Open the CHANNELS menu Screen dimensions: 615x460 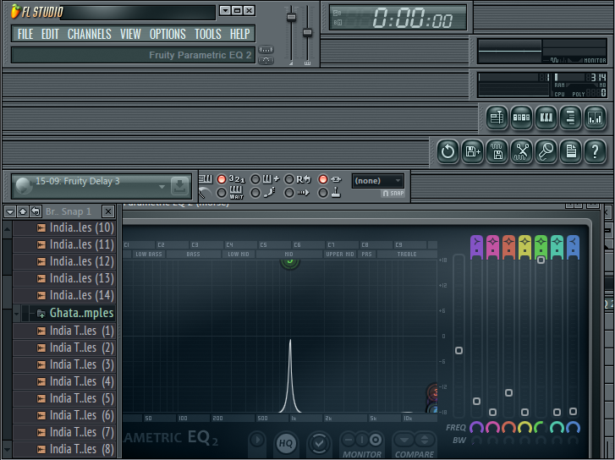point(90,34)
